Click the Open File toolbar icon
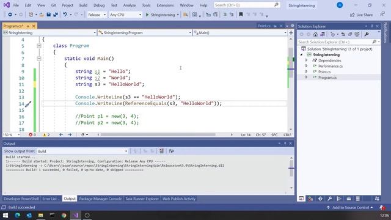Screen dimensions: 391x220 point(42,15)
